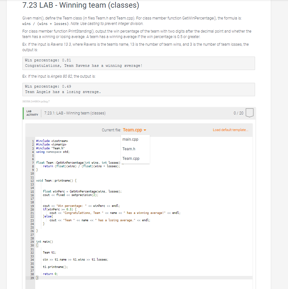The width and height of the screenshot is (288, 289).
Task: Click Load default template link
Action: click(x=230, y=130)
